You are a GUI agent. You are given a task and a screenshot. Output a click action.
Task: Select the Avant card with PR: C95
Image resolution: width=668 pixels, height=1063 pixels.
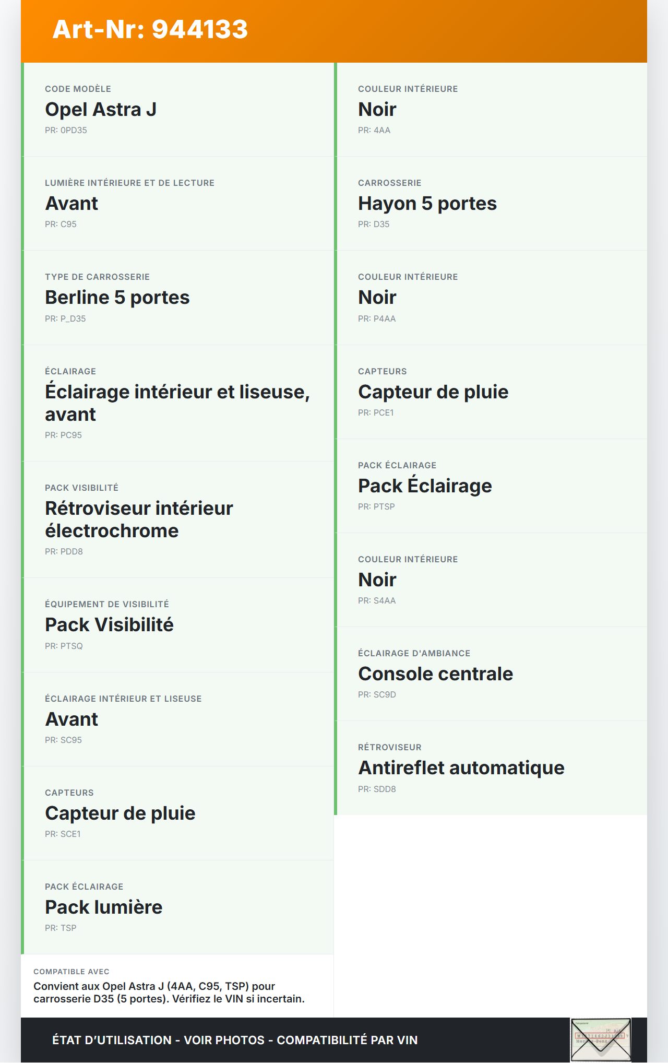coord(177,204)
